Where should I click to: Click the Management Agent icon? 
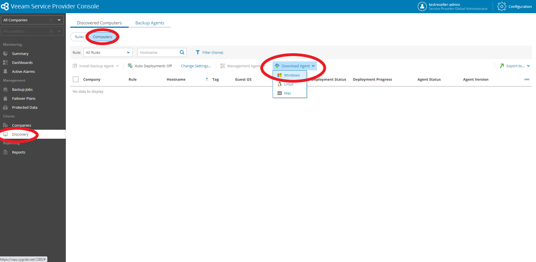(223, 66)
